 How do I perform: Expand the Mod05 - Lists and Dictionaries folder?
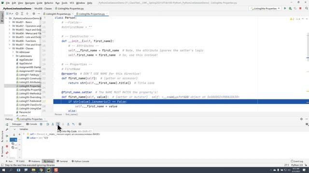pyautogui.click(x=10, y=37)
